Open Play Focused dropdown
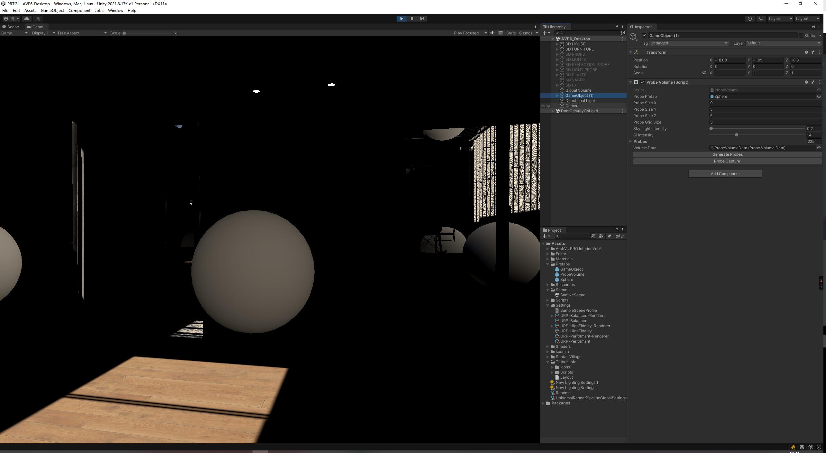 pyautogui.click(x=470, y=33)
